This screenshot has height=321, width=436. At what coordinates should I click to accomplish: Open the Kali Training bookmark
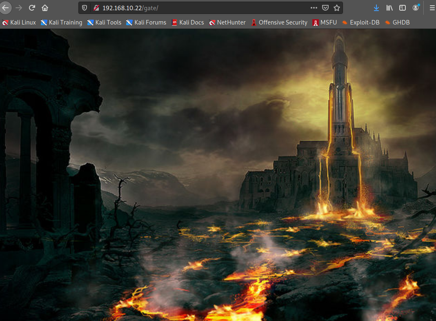[x=61, y=22]
